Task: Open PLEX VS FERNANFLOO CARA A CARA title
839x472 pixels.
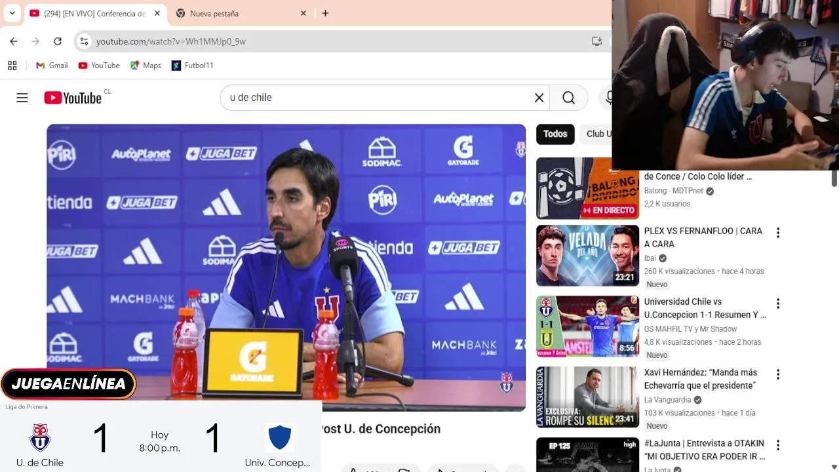Action: 703,237
